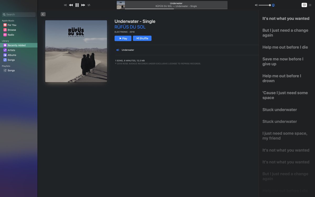The width and height of the screenshot is (315, 197).
Task: Click the now playing speaker icon beside Underwater
Action: tap(118, 50)
